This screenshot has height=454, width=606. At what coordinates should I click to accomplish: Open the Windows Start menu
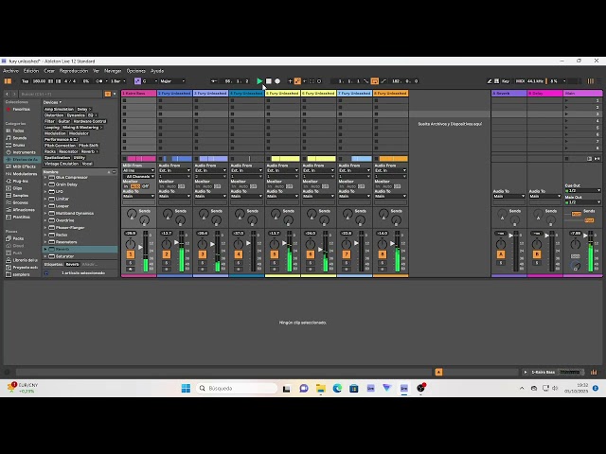tap(186, 389)
